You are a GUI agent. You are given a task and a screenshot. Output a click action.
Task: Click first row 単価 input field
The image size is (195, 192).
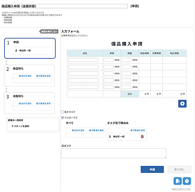tap(109, 60)
